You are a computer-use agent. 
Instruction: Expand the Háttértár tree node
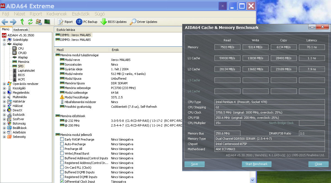(4, 102)
